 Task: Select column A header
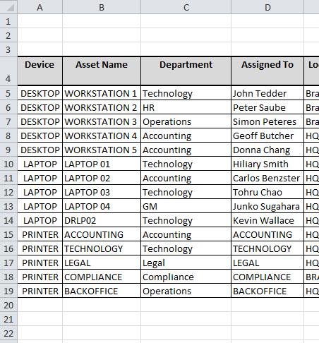40,7
